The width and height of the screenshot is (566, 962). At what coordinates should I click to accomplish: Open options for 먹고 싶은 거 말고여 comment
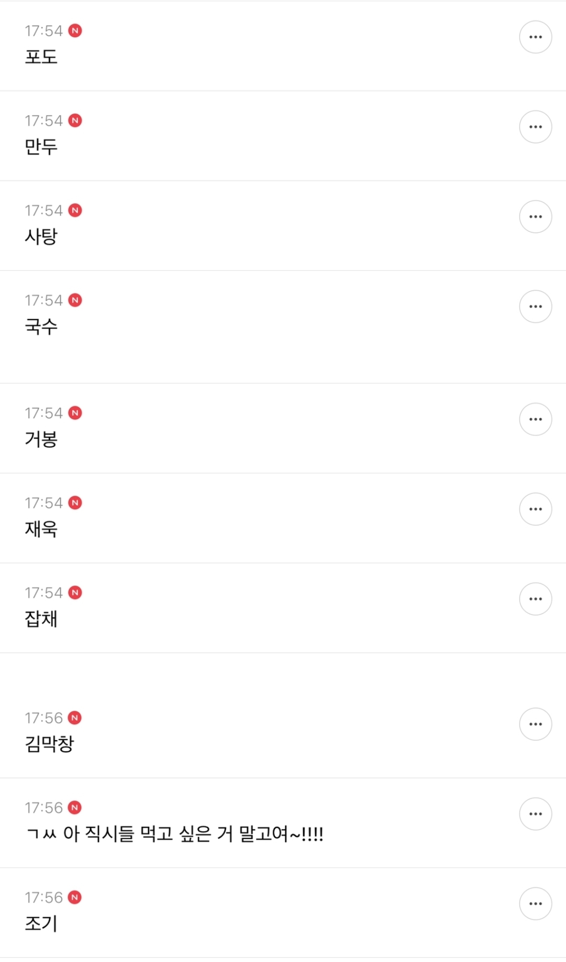[x=535, y=814]
